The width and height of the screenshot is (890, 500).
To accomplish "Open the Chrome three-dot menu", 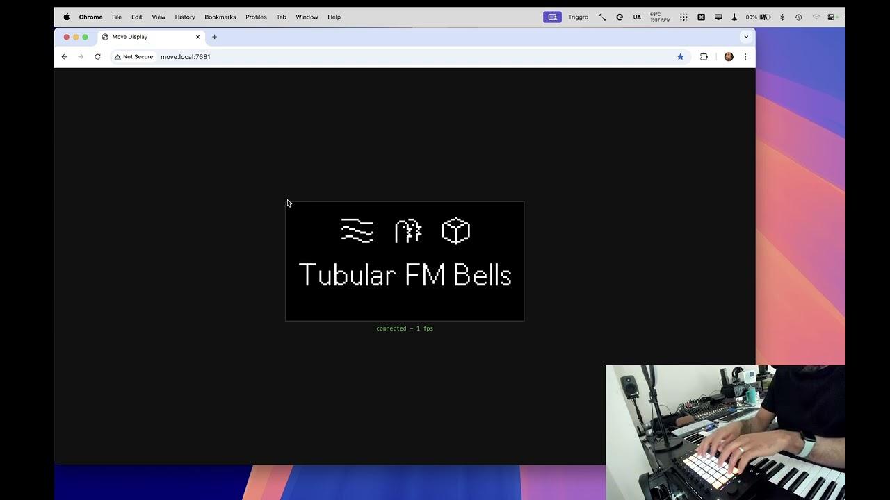I will click(x=745, y=57).
